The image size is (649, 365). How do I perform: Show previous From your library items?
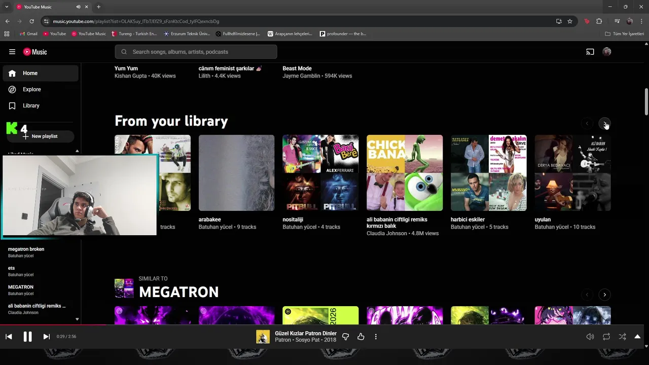(587, 123)
